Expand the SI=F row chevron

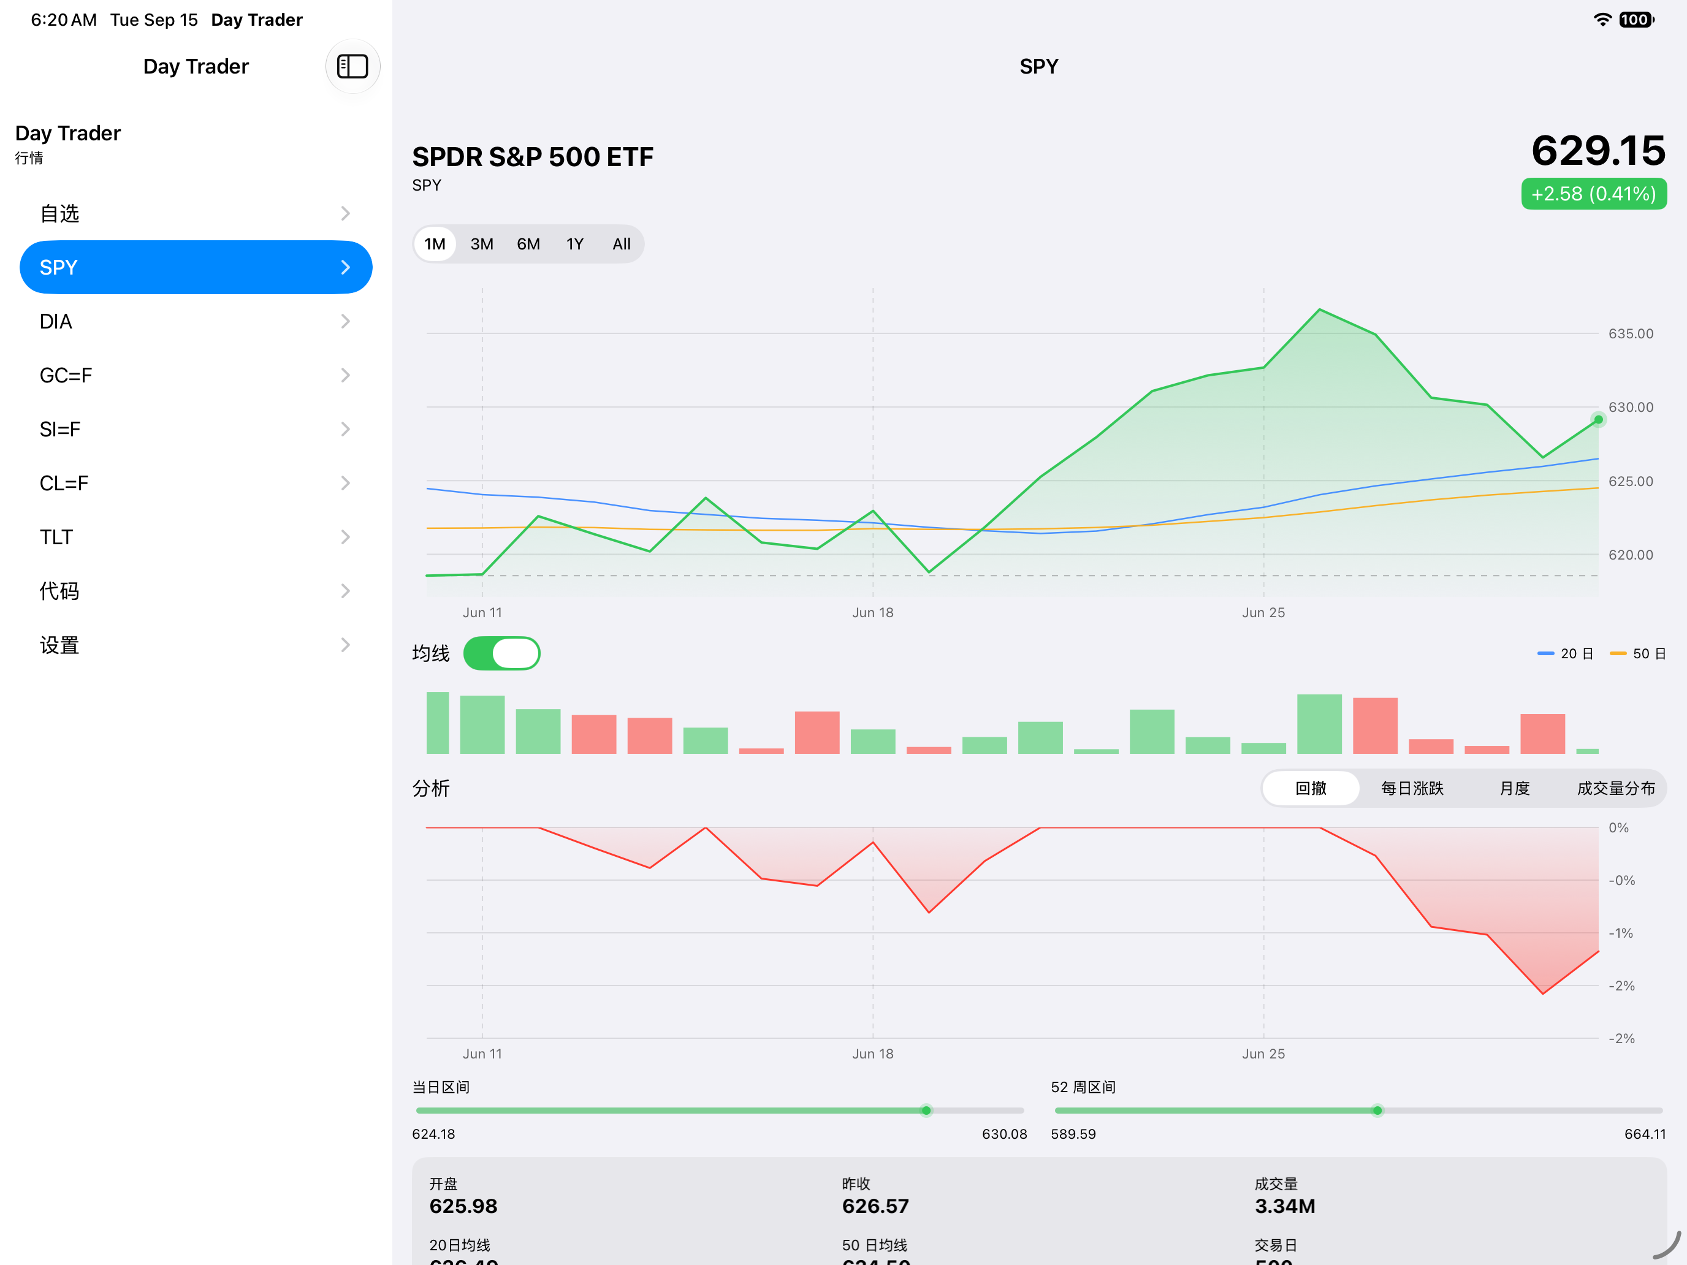(x=346, y=429)
